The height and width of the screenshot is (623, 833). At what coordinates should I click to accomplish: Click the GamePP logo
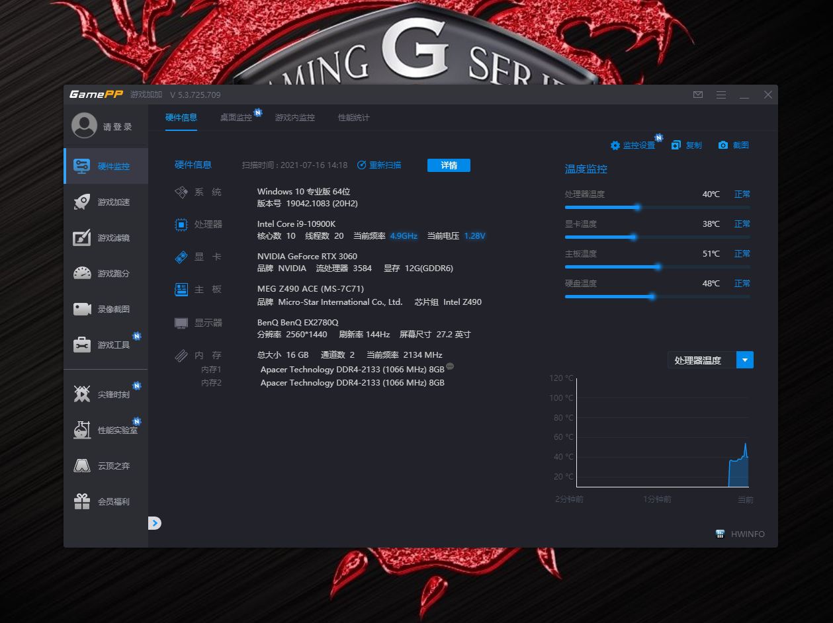coord(96,94)
